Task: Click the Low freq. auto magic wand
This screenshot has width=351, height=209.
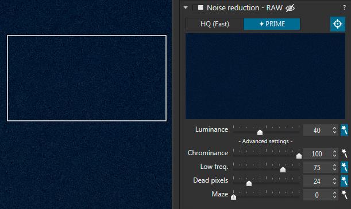Action: point(344,168)
